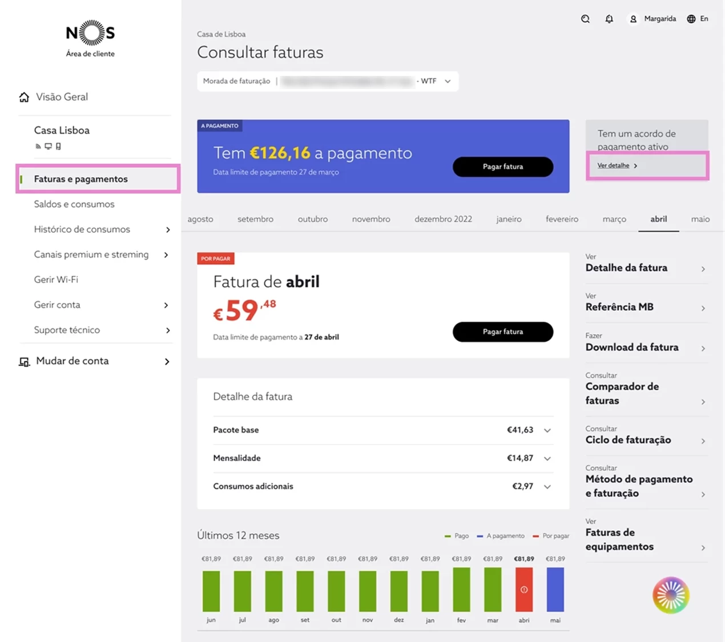
Task: Click Pagar fatura in blue banner
Action: tap(503, 167)
